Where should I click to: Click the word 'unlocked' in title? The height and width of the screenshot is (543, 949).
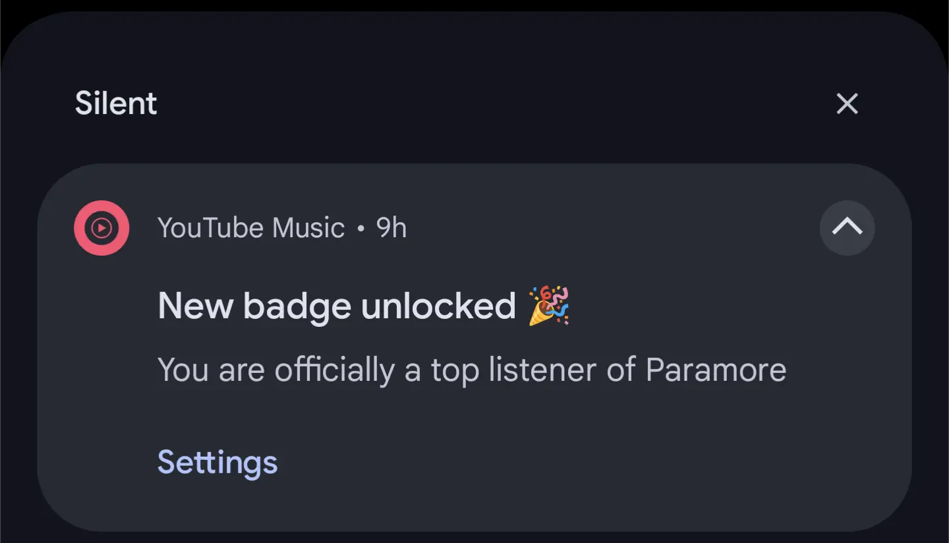tap(438, 306)
